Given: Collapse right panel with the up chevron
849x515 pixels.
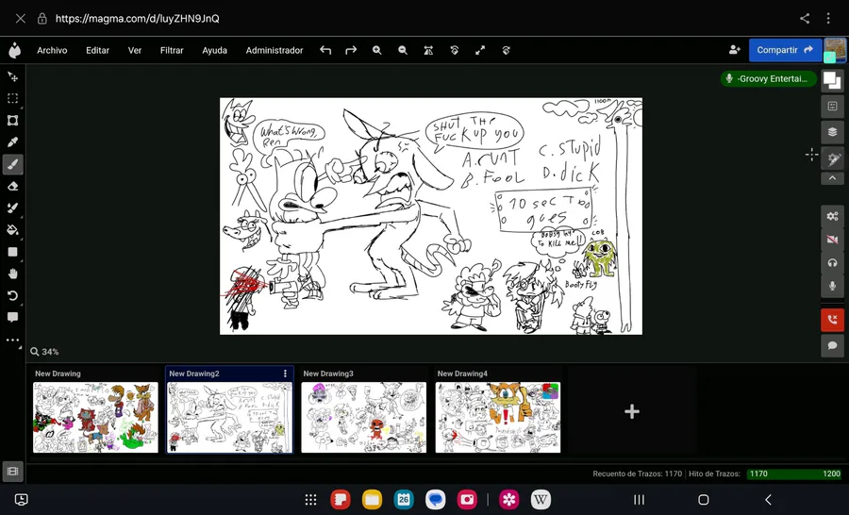Looking at the screenshot, I should tap(833, 178).
